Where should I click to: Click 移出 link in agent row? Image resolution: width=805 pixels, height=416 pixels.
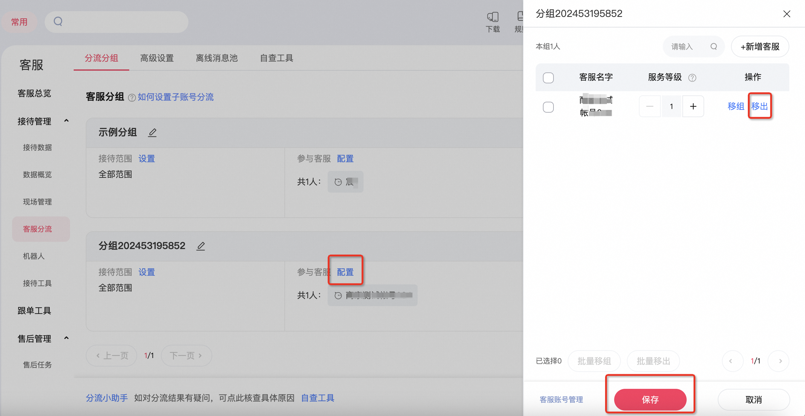click(x=759, y=106)
